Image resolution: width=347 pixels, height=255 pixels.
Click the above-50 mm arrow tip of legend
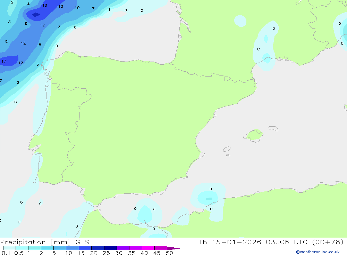coord(173,248)
